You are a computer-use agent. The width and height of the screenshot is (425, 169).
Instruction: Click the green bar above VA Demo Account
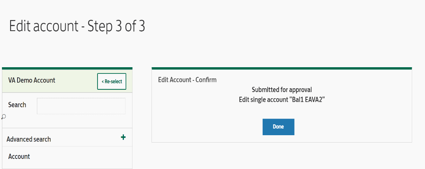[67, 68]
